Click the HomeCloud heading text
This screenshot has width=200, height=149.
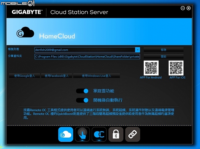[x=57, y=36]
